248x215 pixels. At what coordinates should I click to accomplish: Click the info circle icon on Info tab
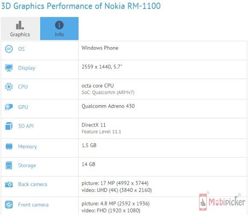pos(59,25)
